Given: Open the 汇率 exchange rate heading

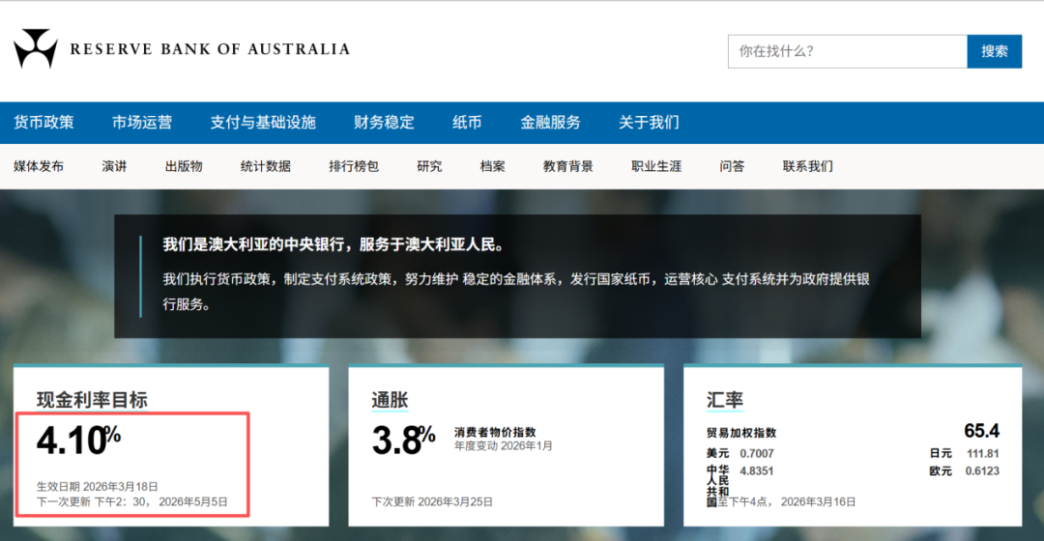Looking at the screenshot, I should 725,400.
